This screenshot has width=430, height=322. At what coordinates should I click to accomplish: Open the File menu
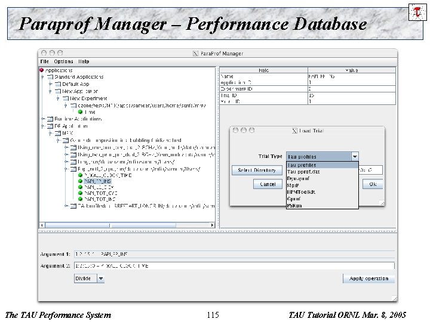(x=44, y=61)
